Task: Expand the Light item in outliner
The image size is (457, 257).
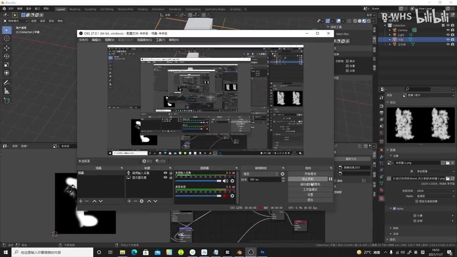Action: tap(390, 35)
